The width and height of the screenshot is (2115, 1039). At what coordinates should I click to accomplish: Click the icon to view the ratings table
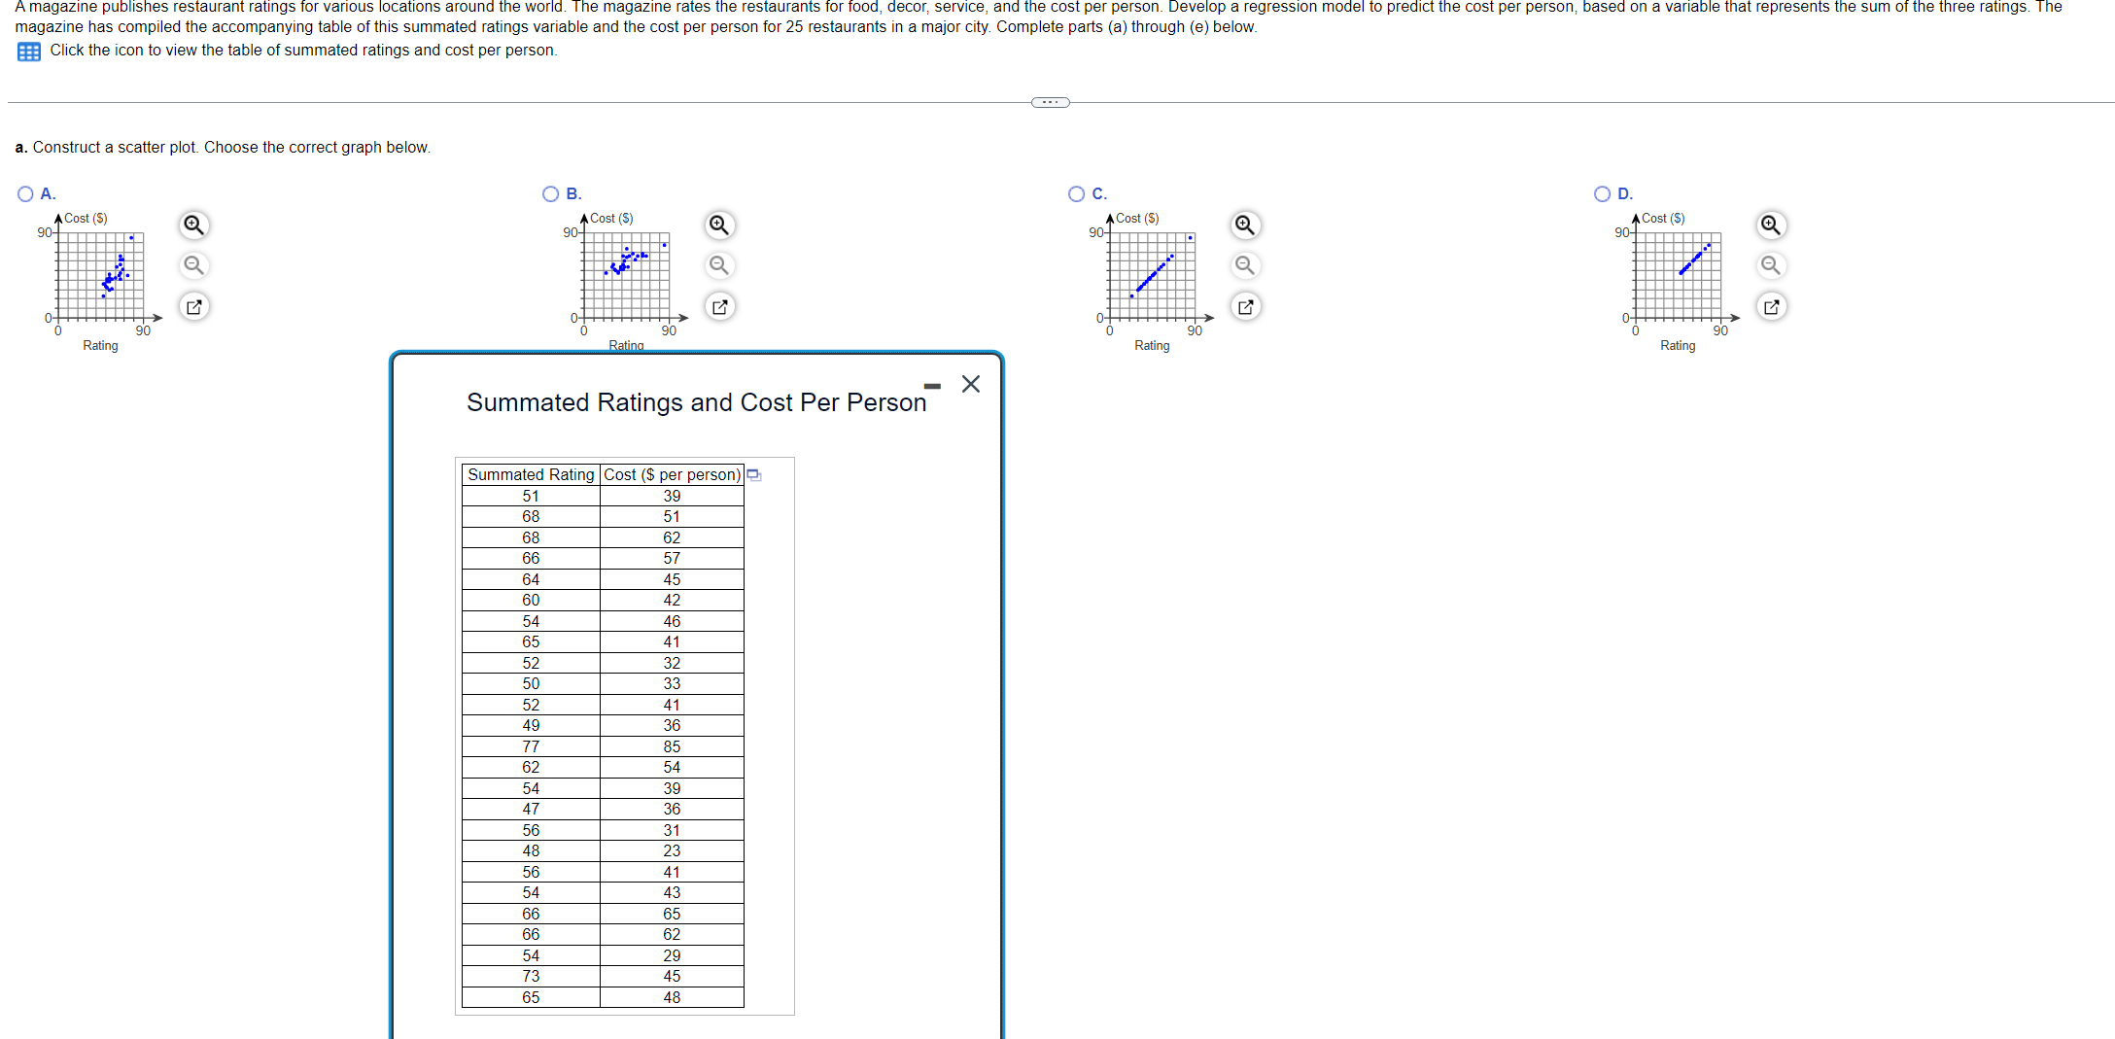(x=27, y=51)
